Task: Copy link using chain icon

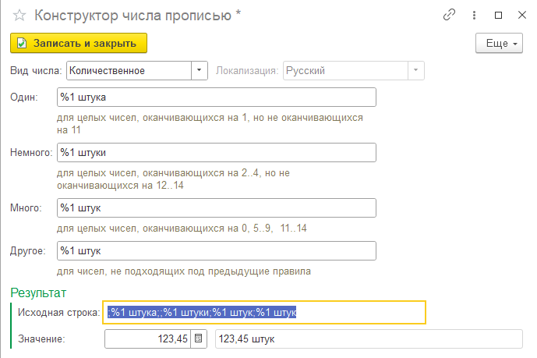Action: [449, 15]
